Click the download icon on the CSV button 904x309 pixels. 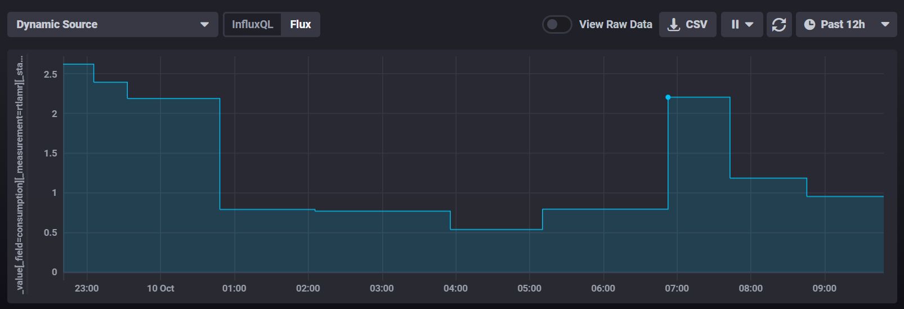click(673, 25)
